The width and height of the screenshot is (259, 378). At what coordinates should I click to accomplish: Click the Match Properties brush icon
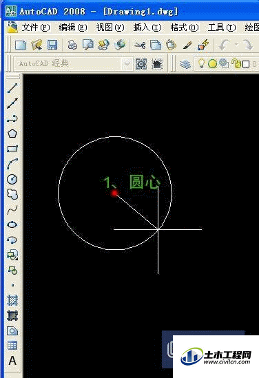pyautogui.click(x=187, y=45)
